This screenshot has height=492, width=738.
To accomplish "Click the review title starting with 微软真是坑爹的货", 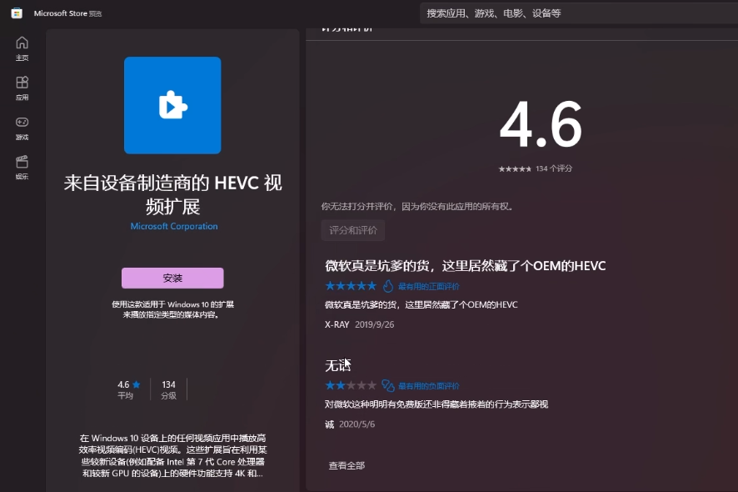I will (x=465, y=266).
